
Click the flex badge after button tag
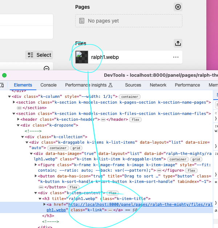point(73,187)
